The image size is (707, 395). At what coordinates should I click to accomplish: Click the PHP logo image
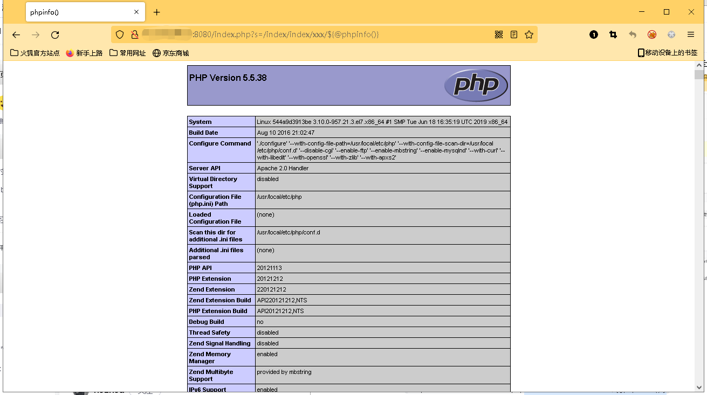pos(476,85)
